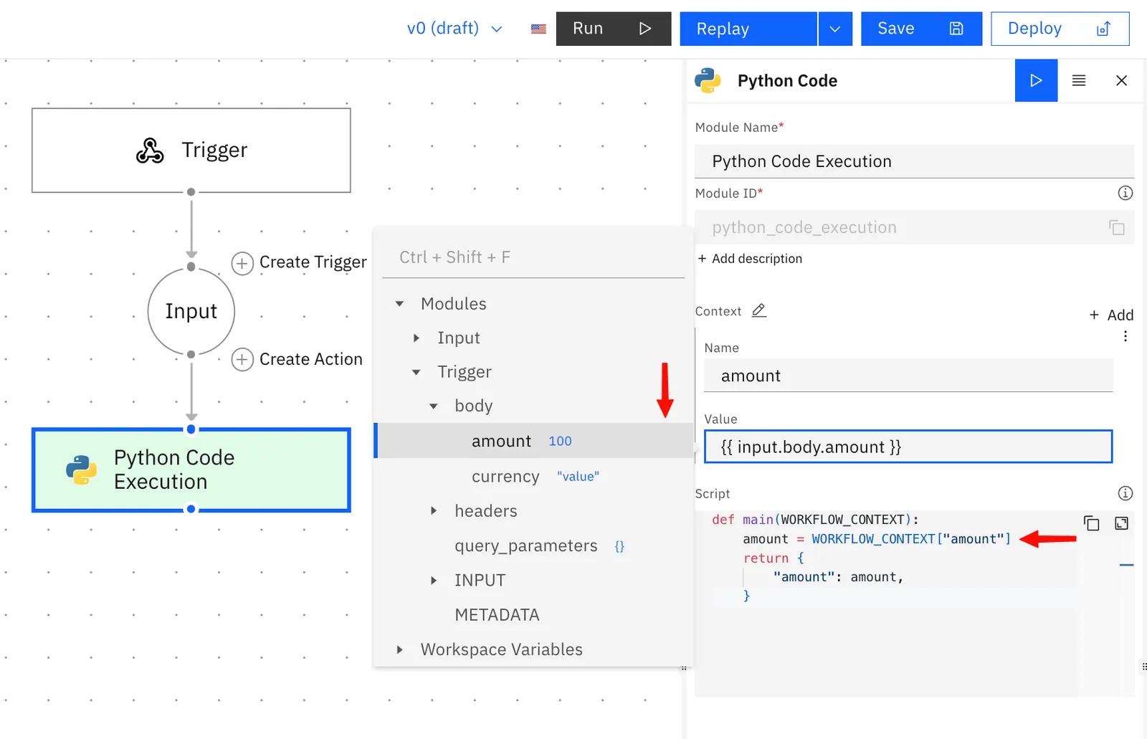The width and height of the screenshot is (1147, 739).
Task: Save the workflow
Action: 921,29
